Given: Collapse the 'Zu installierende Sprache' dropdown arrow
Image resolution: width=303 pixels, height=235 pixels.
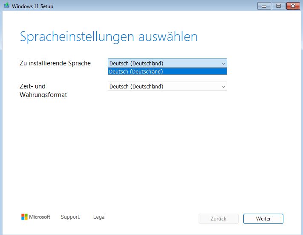Looking at the screenshot, I should coord(223,64).
